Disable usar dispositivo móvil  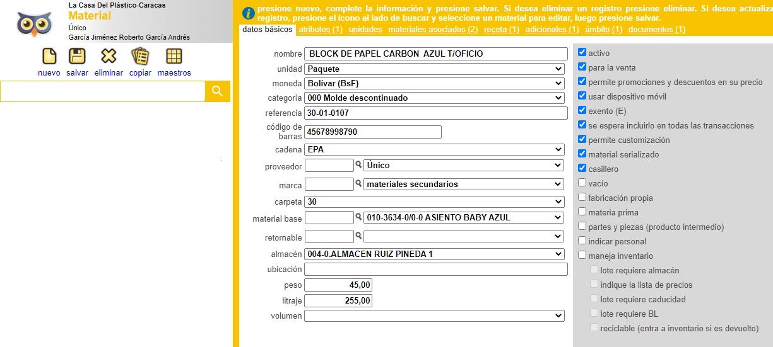click(582, 96)
